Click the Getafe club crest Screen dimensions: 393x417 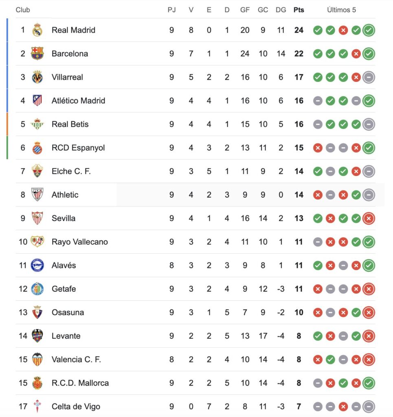[37, 289]
